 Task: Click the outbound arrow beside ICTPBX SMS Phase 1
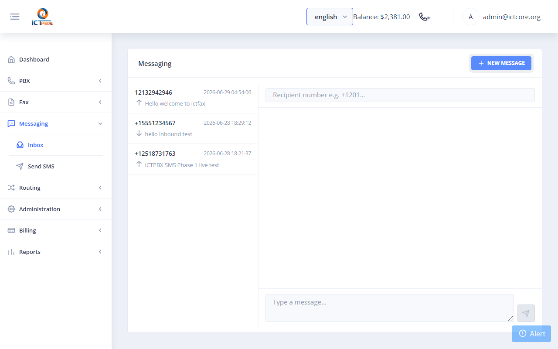tap(139, 164)
